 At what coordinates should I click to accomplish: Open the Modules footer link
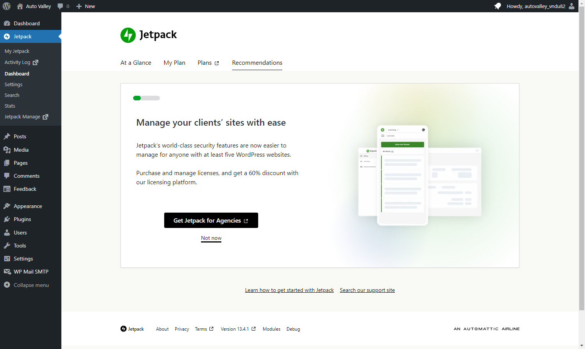coord(272,329)
